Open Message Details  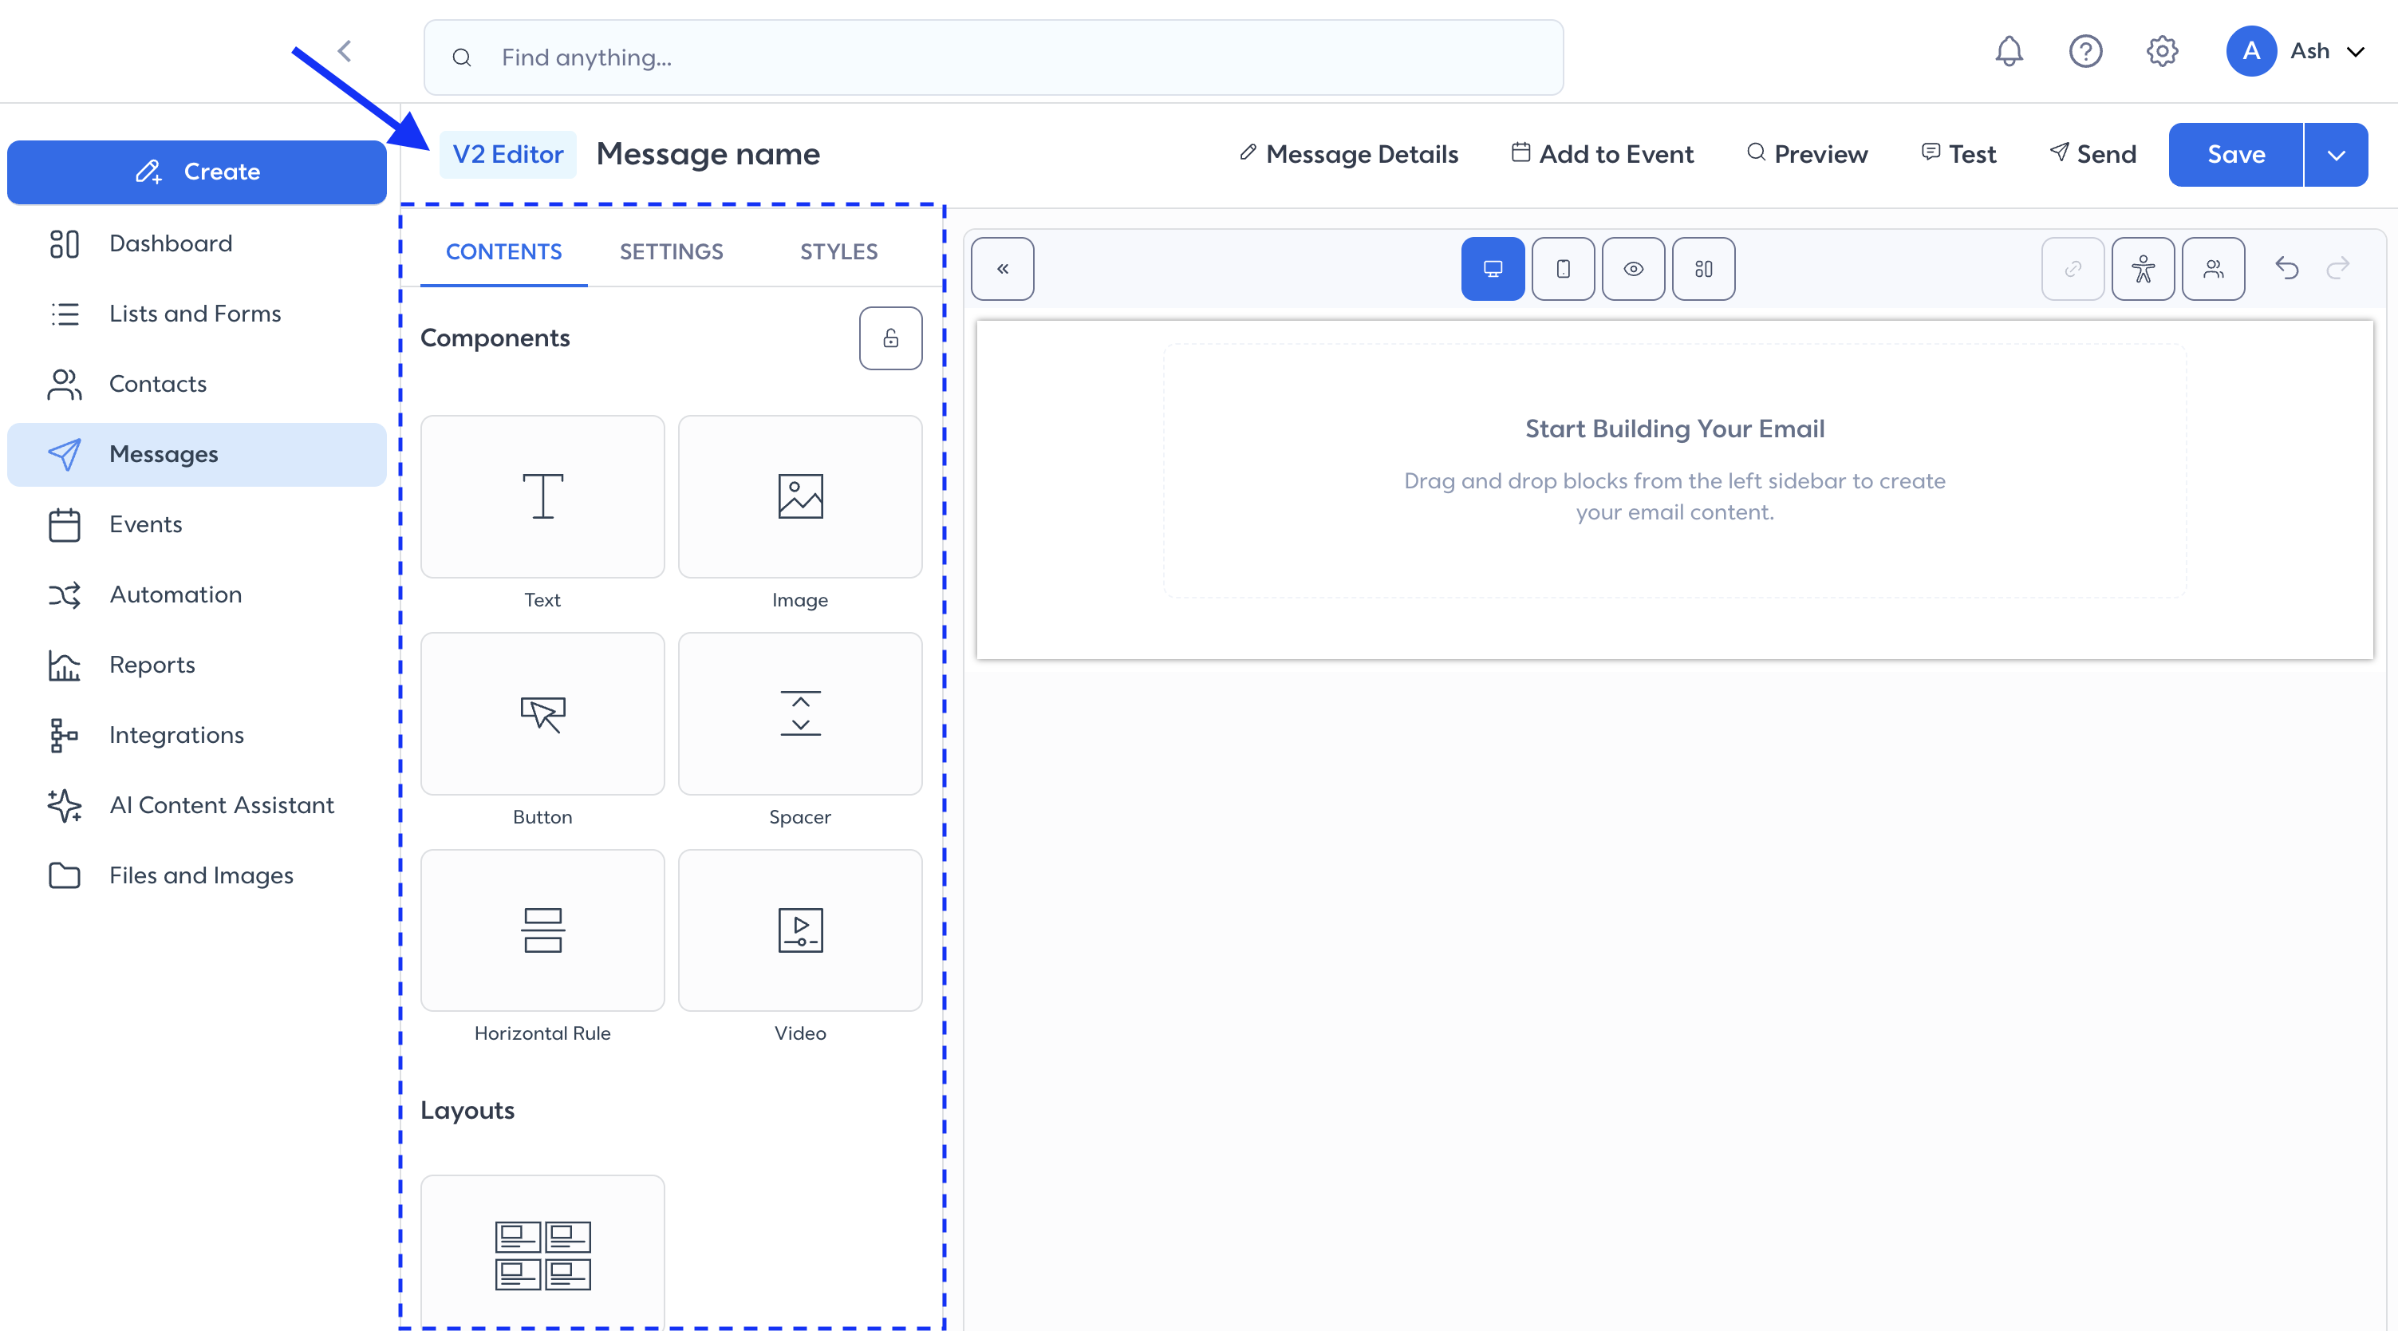[1349, 154]
